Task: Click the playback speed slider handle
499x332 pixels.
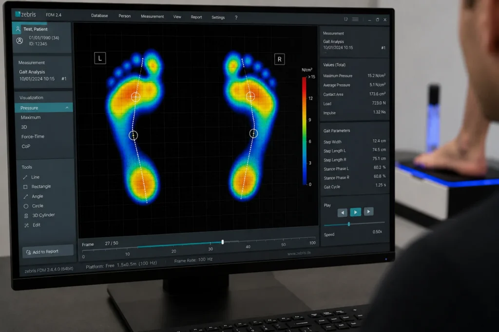Action: coord(349,224)
